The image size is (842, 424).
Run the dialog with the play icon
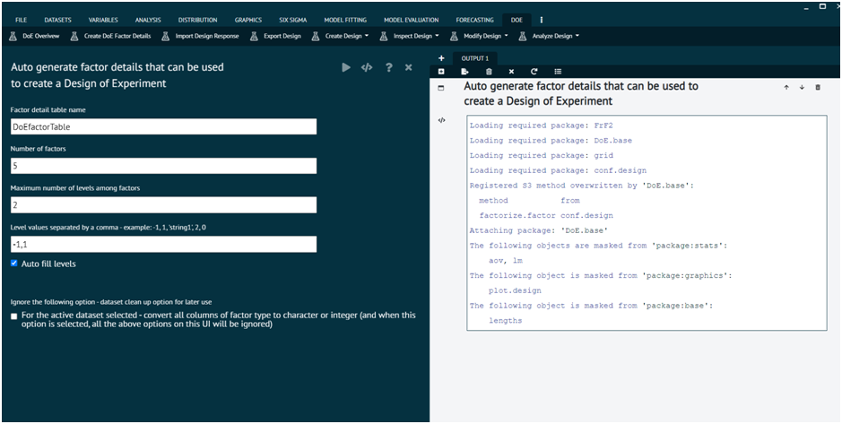pos(346,67)
